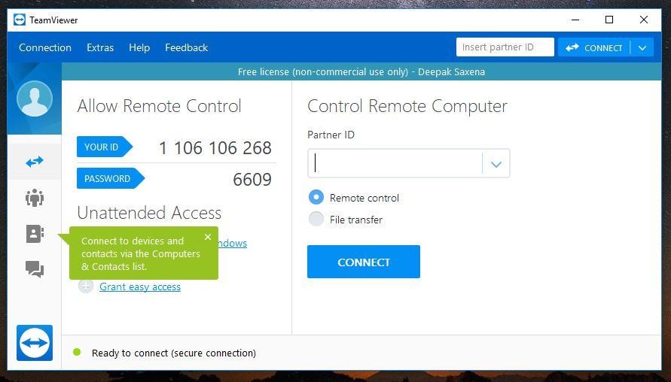Screen dimensions: 671x382
Task: Click the TeamViewer title bar icon
Action: (20, 20)
